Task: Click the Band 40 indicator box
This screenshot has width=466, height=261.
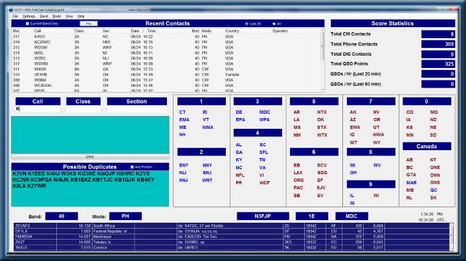Action: click(61, 216)
